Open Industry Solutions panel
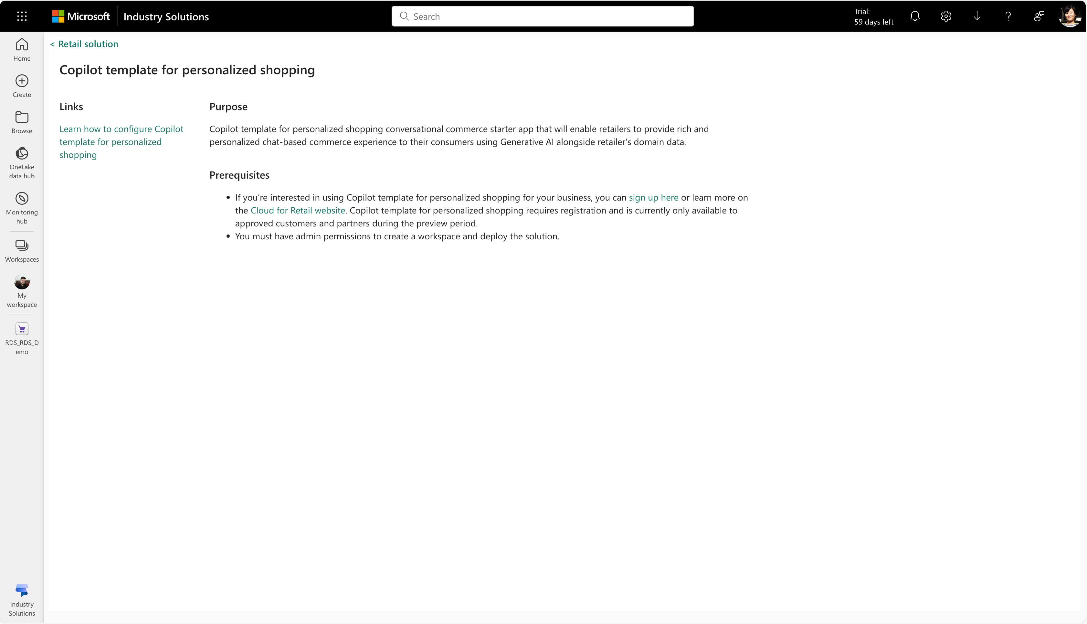 pyautogui.click(x=22, y=601)
